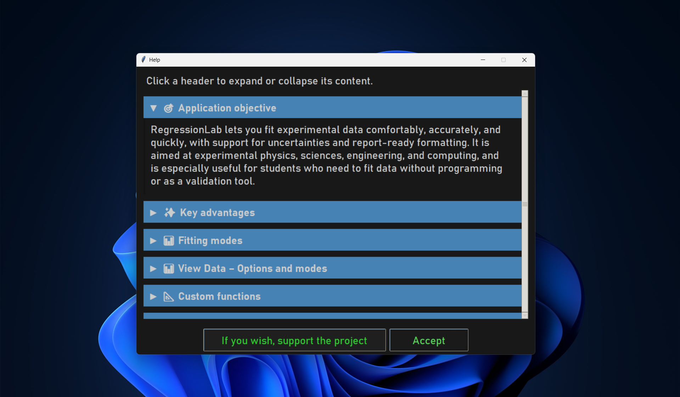Click the 'Click a header to expand' instruction text
The width and height of the screenshot is (680, 397).
[259, 81]
